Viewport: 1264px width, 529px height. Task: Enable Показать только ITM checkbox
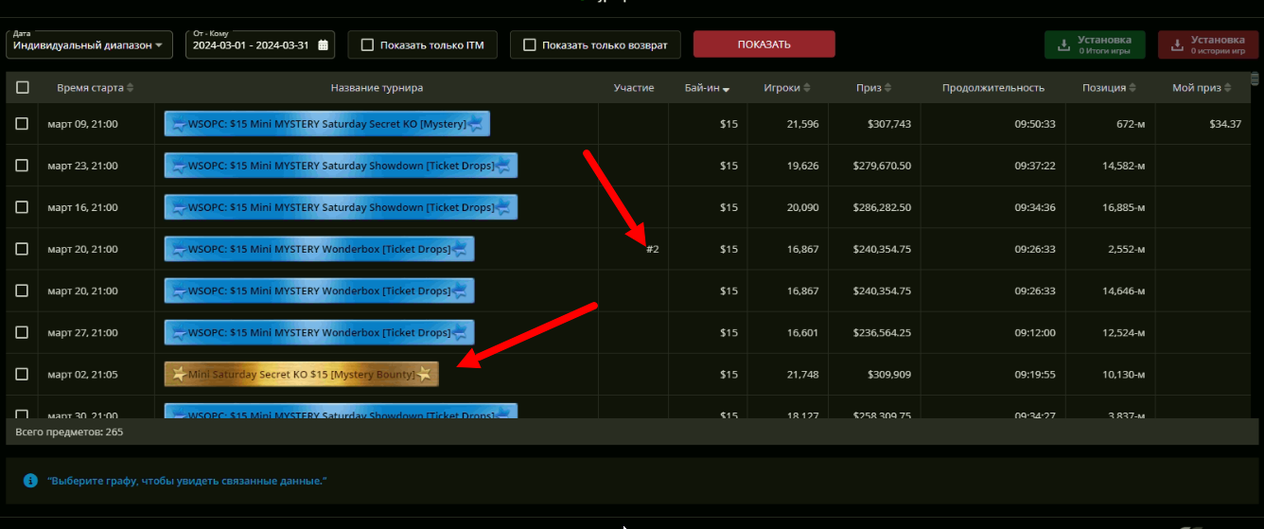tap(366, 44)
